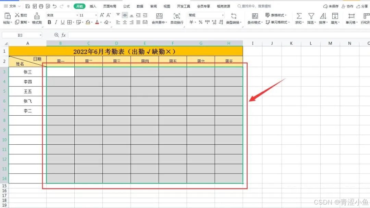Click the 未保存 cloud save button
Image resolution: width=370 pixels, height=208 pixels.
tap(331, 6)
